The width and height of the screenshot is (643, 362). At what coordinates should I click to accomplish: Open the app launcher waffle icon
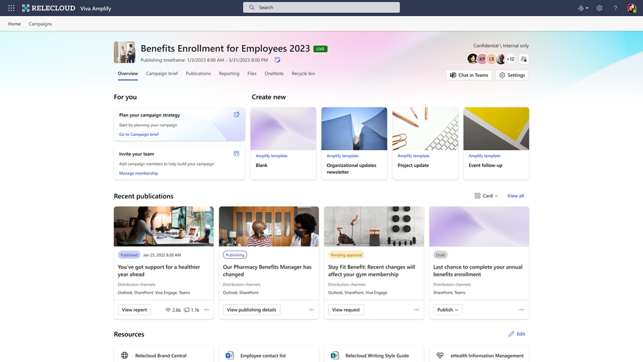[x=12, y=8]
